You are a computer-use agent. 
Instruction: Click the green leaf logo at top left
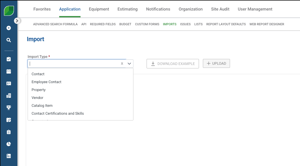[9, 8]
